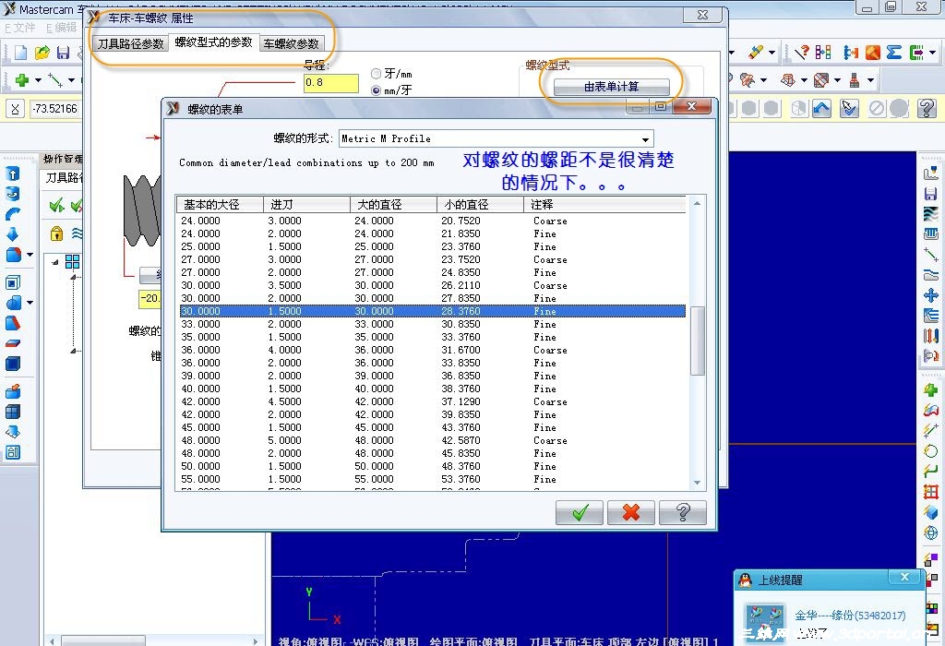
Task: Switch to 刀具路径参数 tab
Action: click(131, 43)
